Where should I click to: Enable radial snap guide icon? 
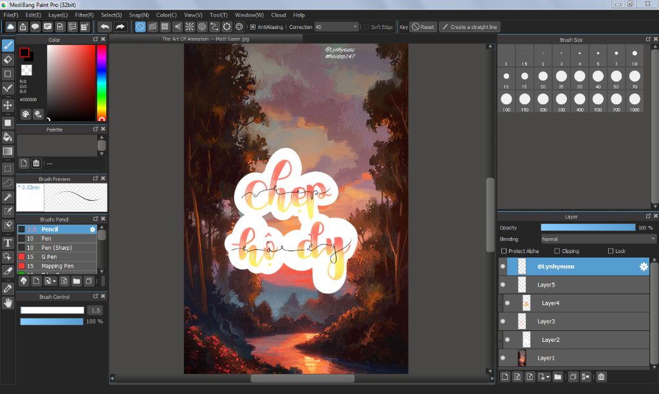click(x=190, y=27)
